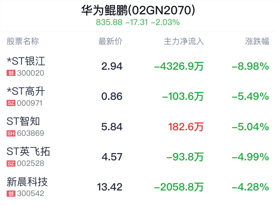Open *ST银江 stock details
Screen dimensions: 276x207
[26, 61]
